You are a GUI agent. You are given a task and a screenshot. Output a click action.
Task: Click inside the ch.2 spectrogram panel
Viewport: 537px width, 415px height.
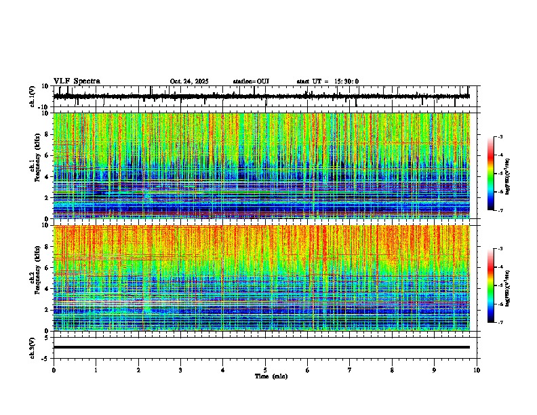[x=262, y=278]
